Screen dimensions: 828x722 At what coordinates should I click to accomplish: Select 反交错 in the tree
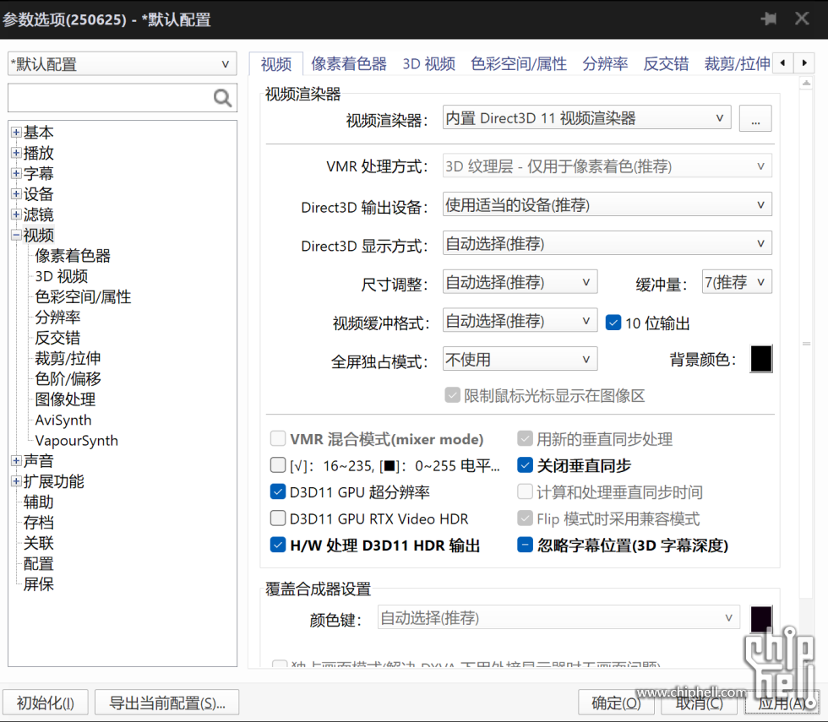(57, 339)
